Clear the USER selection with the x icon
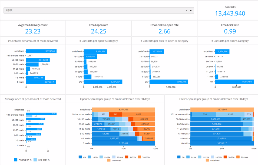258x165 pixels. [187, 11]
